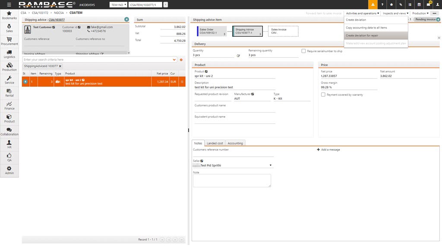The image size is (442, 246).
Task: Click the edit quantity icon
Action: tap(238, 56)
